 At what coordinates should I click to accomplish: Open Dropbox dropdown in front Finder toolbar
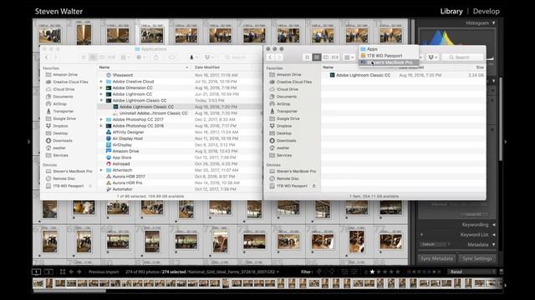click(433, 57)
